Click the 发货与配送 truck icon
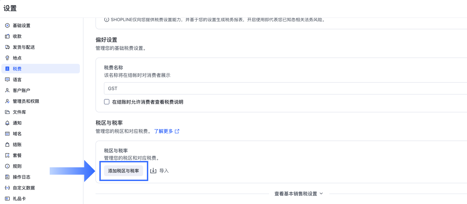The image size is (467, 204). click(7, 47)
